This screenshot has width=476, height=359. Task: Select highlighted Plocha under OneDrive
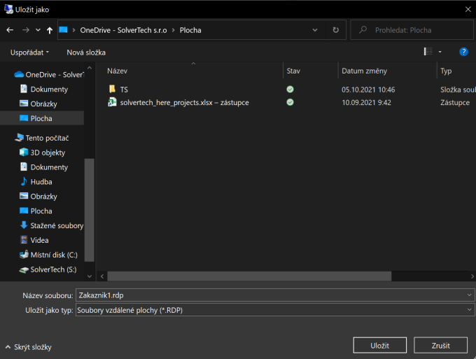(x=41, y=118)
